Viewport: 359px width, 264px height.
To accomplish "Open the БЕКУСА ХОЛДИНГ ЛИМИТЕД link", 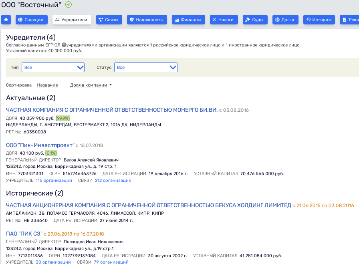I will tap(148, 205).
